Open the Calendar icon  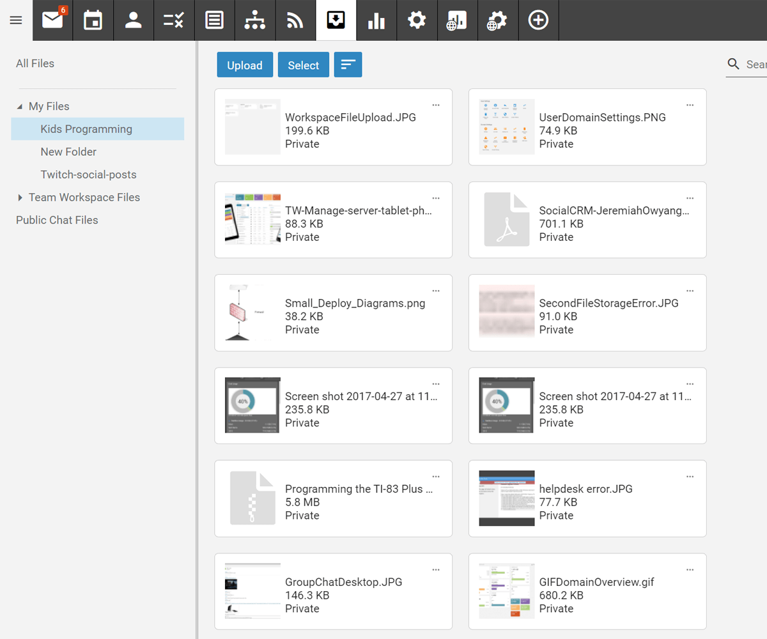click(x=93, y=20)
